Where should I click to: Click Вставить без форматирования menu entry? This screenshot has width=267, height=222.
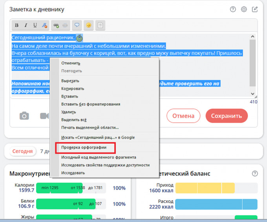point(91,104)
